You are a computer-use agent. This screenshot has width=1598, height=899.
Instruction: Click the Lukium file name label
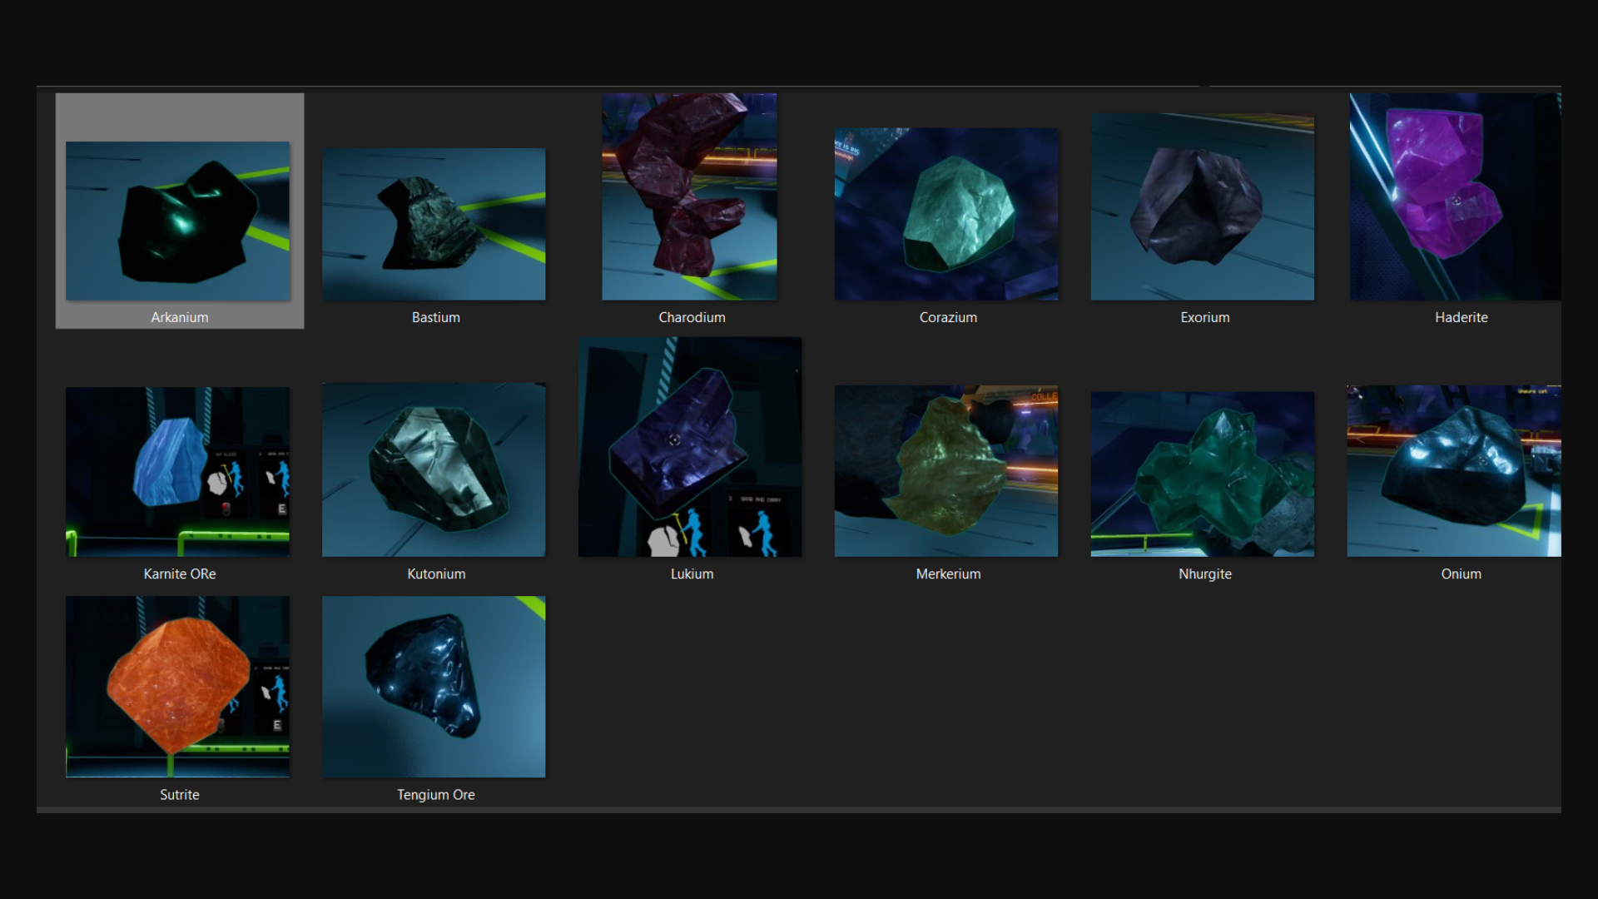692,574
